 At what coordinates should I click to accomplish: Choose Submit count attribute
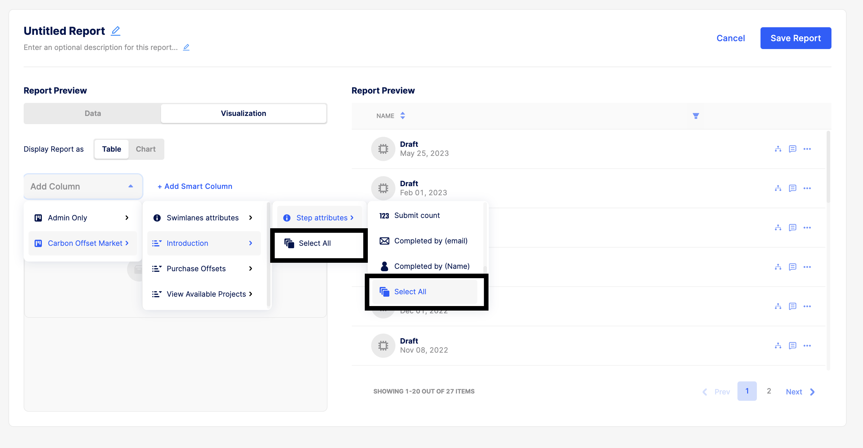coord(416,216)
